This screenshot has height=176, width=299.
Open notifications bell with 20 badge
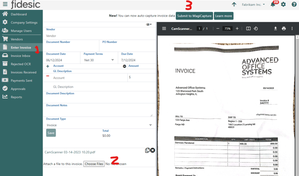tap(273, 5)
